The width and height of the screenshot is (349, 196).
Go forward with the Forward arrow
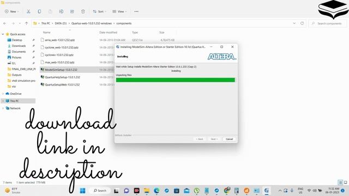pos(13,23)
